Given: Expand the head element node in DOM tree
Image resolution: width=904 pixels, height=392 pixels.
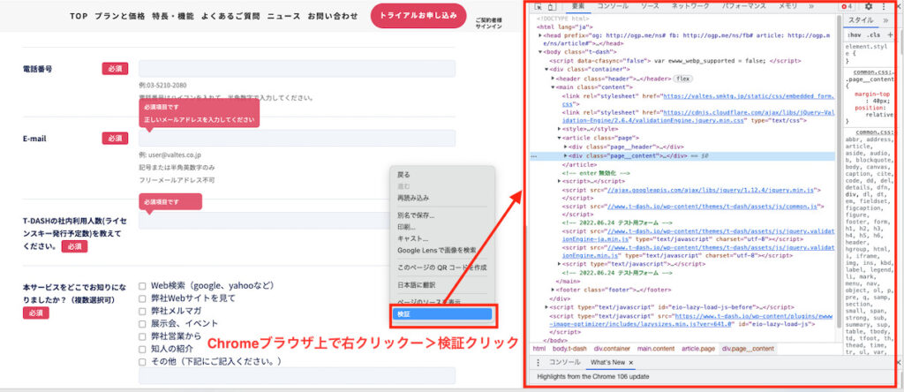Looking at the screenshot, I should click(x=541, y=35).
